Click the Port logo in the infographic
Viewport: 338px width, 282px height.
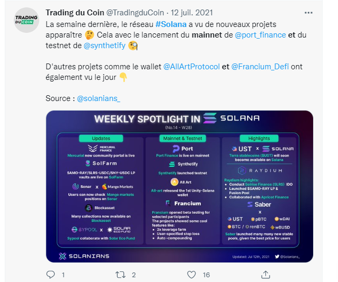pos(183,149)
